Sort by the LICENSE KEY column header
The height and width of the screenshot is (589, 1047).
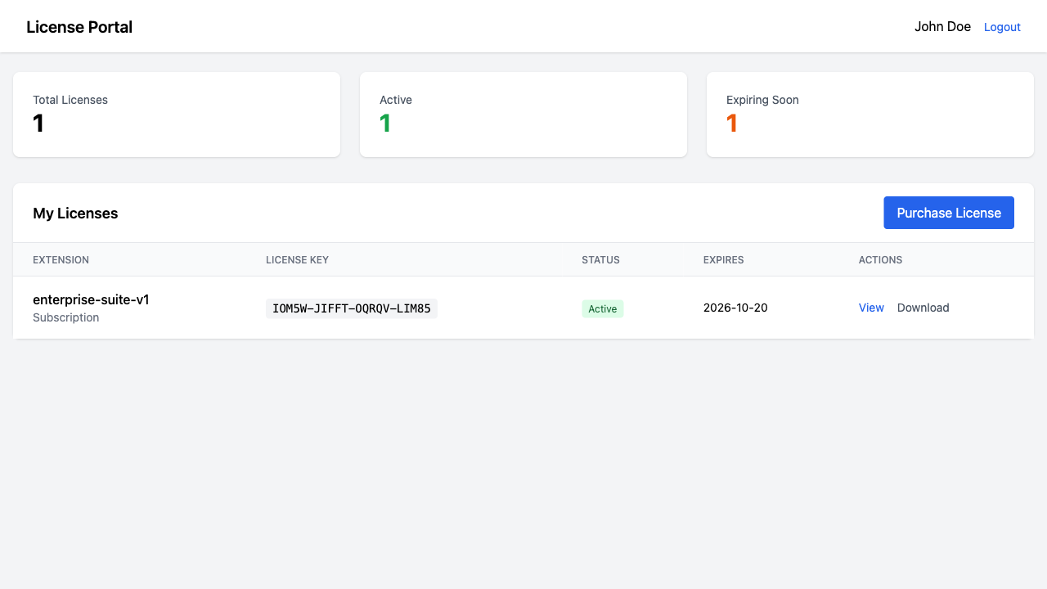click(297, 259)
